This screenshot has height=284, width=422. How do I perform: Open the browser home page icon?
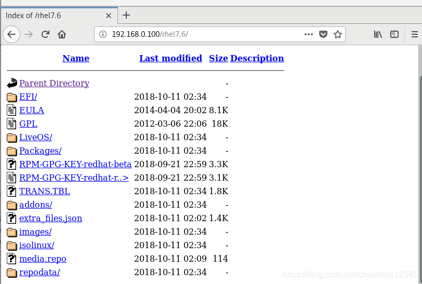pos(62,34)
